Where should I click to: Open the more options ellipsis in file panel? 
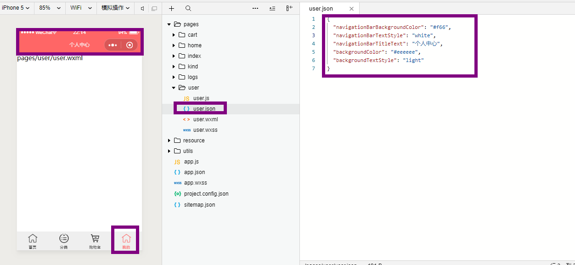click(255, 8)
